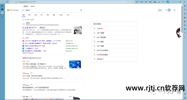Select the 网页 results tab

point(23,15)
